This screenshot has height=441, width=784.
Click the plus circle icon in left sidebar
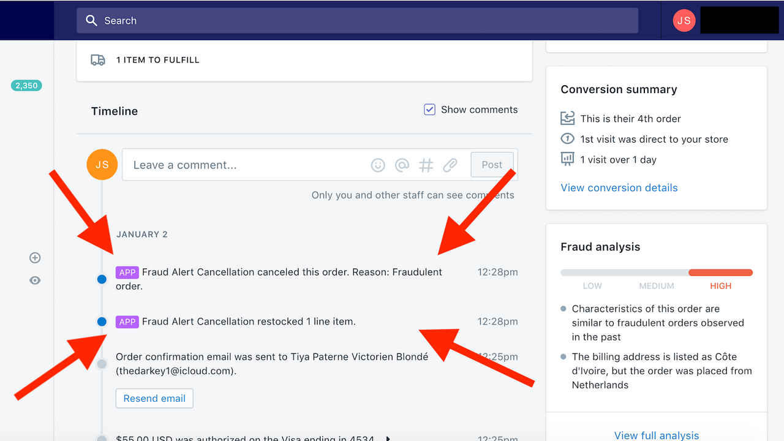[x=35, y=258]
